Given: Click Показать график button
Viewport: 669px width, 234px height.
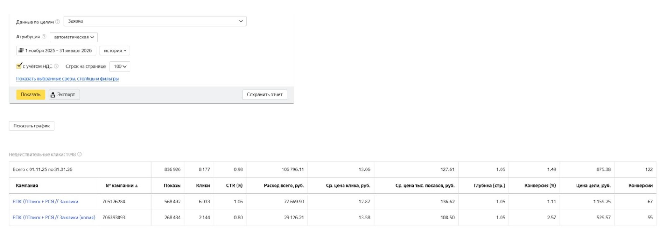Looking at the screenshot, I should (32, 126).
